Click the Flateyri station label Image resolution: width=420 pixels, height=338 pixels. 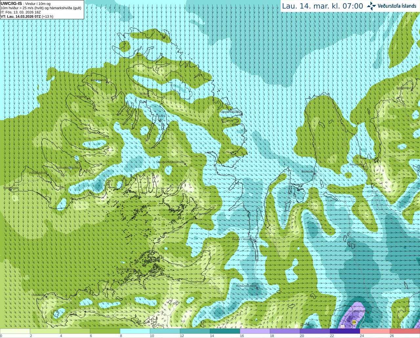pos(82,96)
